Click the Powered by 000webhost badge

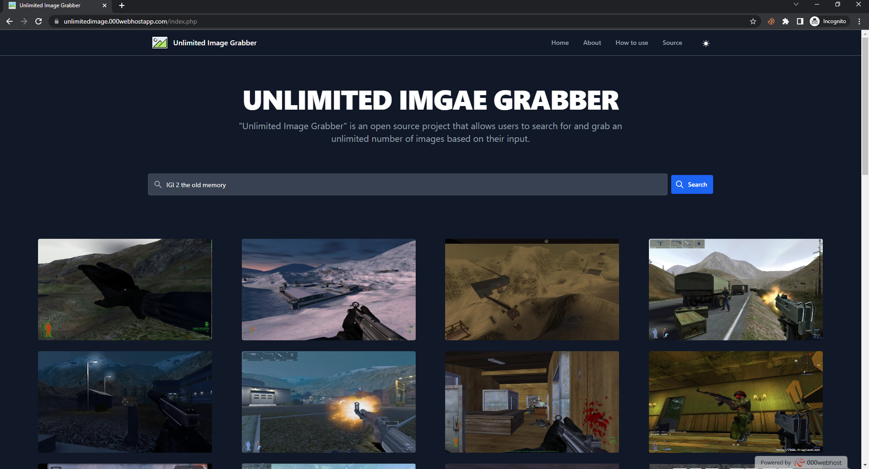click(801, 462)
